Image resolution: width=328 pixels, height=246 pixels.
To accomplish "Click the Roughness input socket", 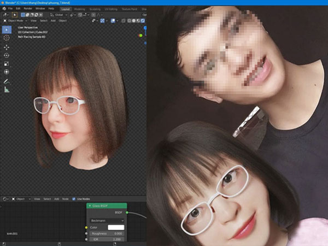I will [x=86, y=233].
